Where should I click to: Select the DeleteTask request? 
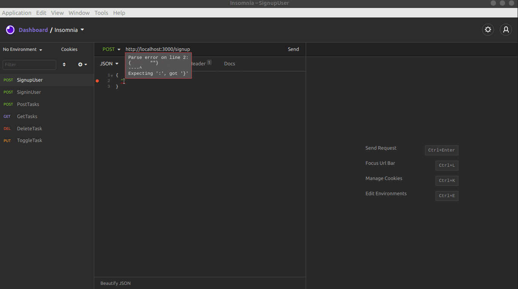click(x=47, y=129)
